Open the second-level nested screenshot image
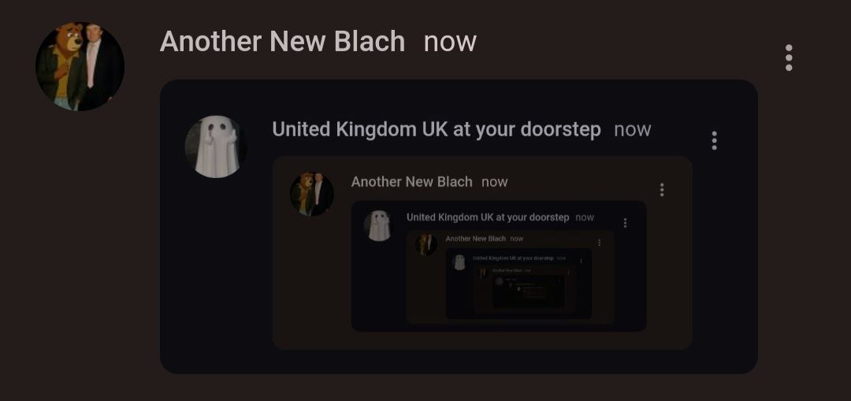Screen dimensions: 851x401 coord(482,253)
